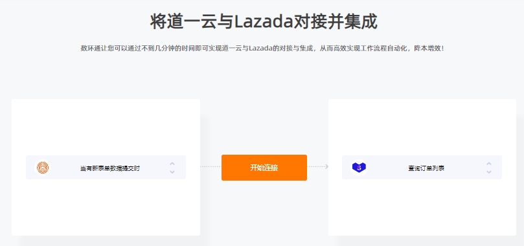
Task: Click the orange 开始连接 button
Action: 264,168
